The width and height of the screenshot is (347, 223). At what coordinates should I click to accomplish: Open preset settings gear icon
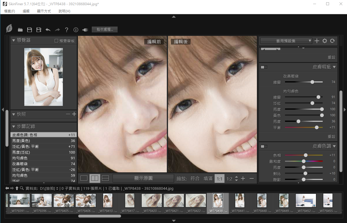click(x=325, y=41)
